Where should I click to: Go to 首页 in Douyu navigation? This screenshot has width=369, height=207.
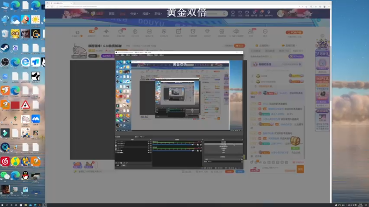pos(112,14)
